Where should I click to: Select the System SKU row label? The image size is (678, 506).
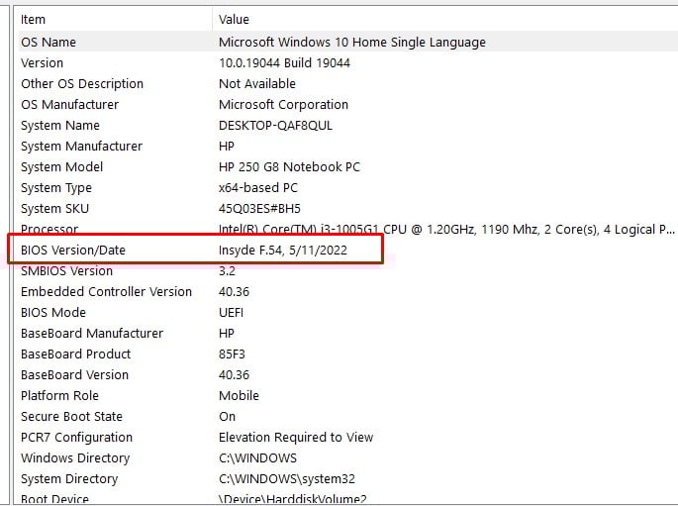pyautogui.click(x=54, y=209)
